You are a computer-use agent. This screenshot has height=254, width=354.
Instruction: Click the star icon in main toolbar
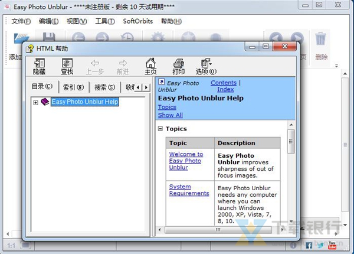(188, 37)
